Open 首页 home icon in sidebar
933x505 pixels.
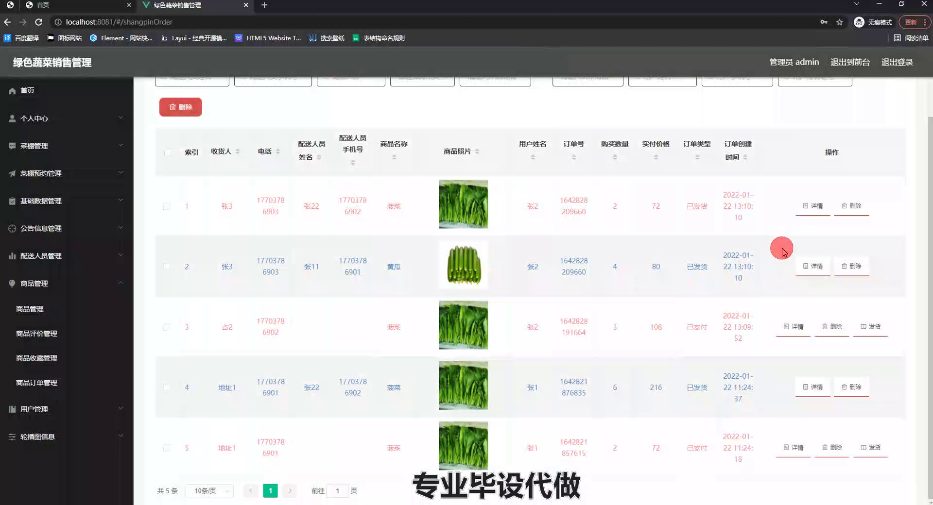point(12,91)
